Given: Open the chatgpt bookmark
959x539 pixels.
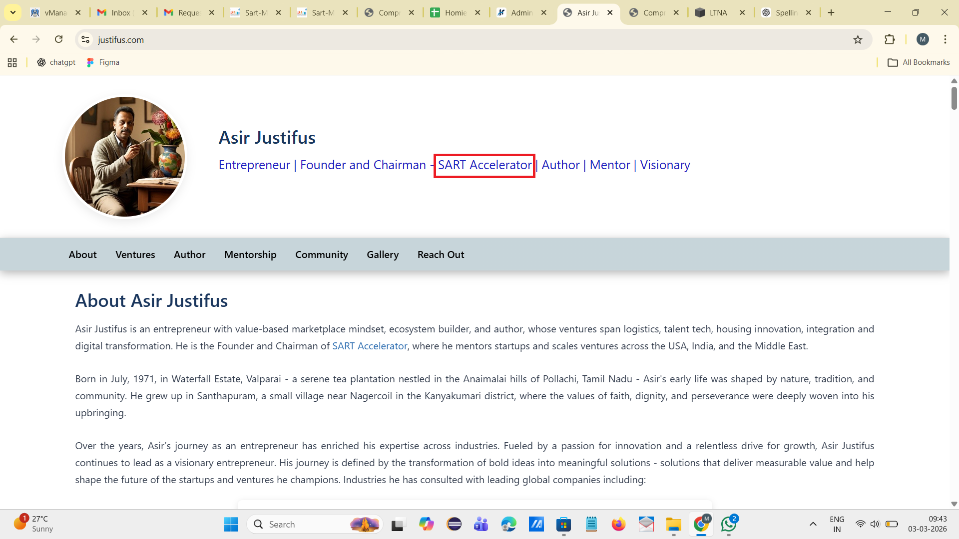Looking at the screenshot, I should point(56,62).
